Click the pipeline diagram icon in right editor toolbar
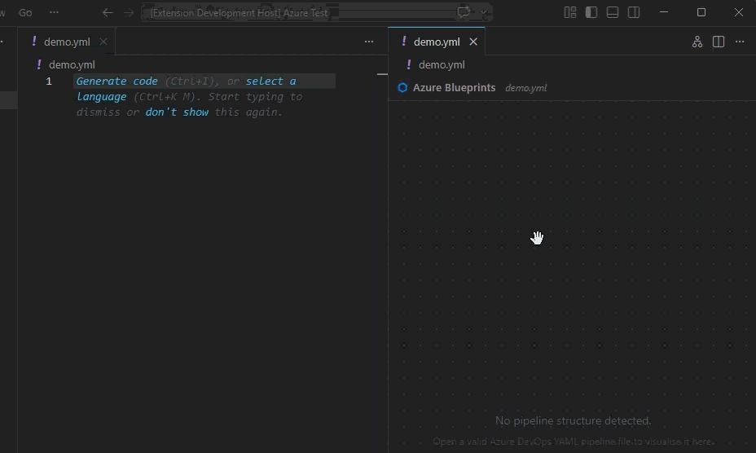This screenshot has width=756, height=453. (697, 42)
